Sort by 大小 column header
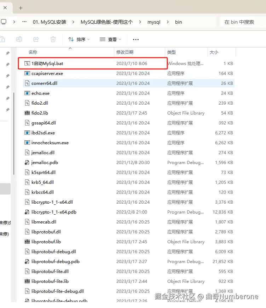The width and height of the screenshot is (266, 308). [214, 52]
